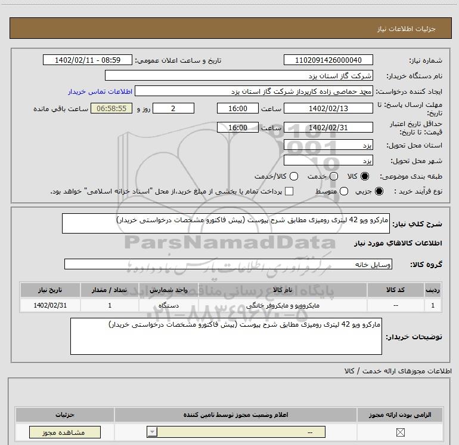This screenshot has height=445, width=459.
Task: Click the price validity time 16:00 field
Action: (x=238, y=127)
